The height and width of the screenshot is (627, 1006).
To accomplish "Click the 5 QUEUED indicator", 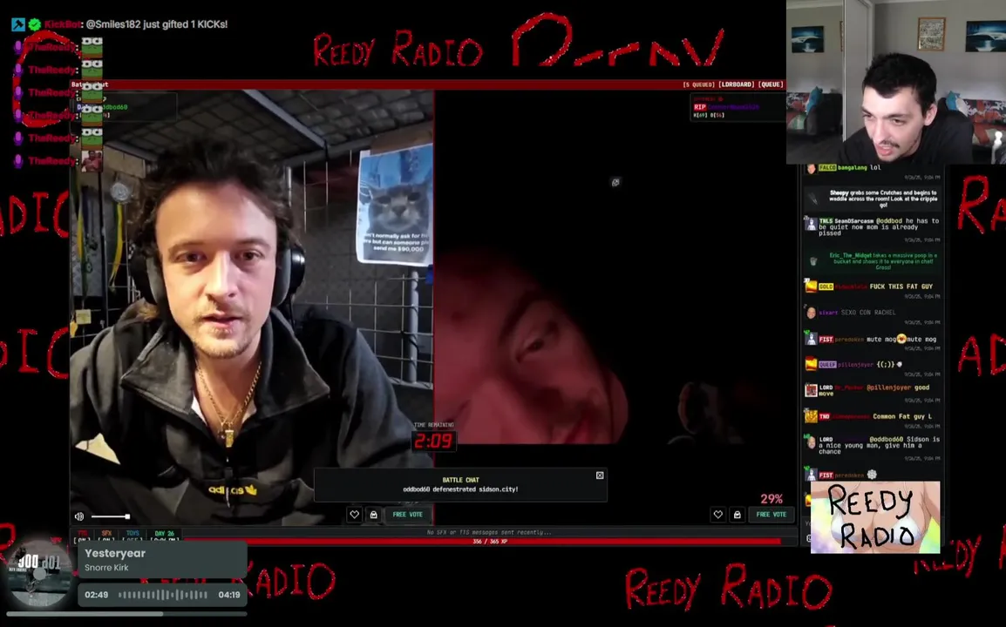I will 698,84.
